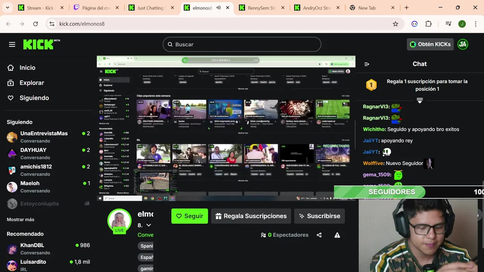Click Chrome profile J avatar
Screen dimensions: 484x272
(462, 24)
